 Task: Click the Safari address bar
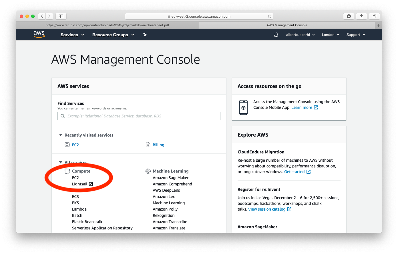coord(199,16)
